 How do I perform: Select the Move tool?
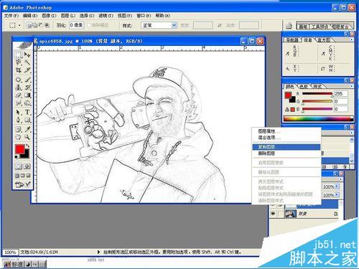(x=27, y=55)
